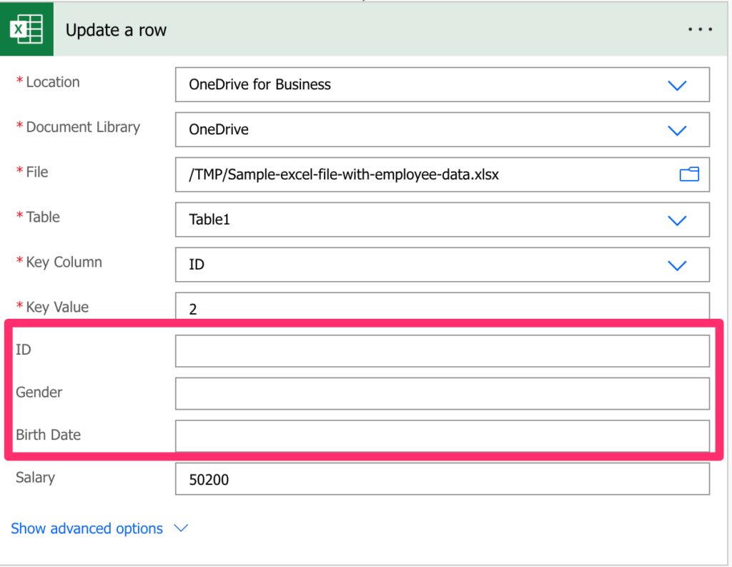
Task: Click the Key Column dropdown chevron
Action: [677, 265]
